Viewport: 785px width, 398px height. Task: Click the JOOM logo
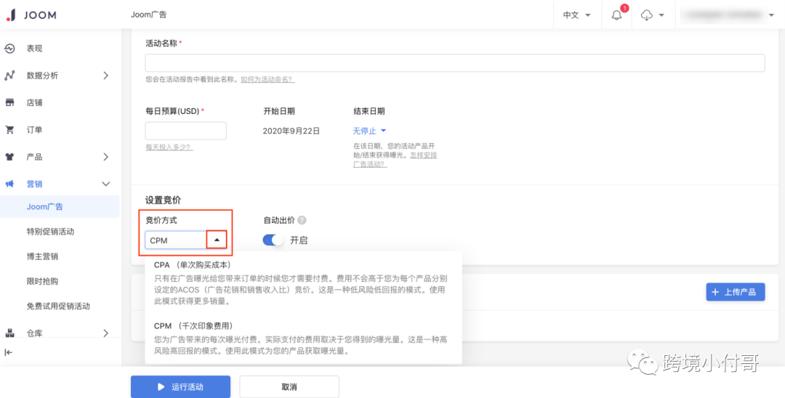click(31, 15)
